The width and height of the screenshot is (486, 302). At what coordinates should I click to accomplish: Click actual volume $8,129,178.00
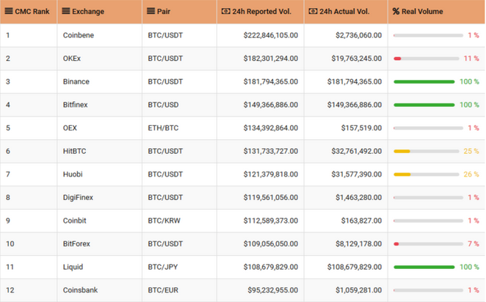[358, 244]
